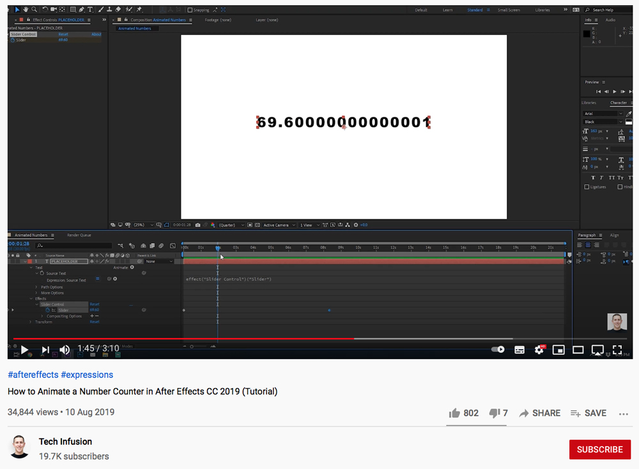Select the Pen tool in After Effects
This screenshot has width=639, height=469.
pos(82,10)
